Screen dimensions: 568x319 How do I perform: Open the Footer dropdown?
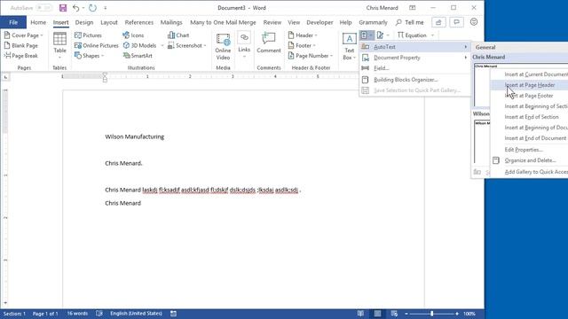(302, 45)
